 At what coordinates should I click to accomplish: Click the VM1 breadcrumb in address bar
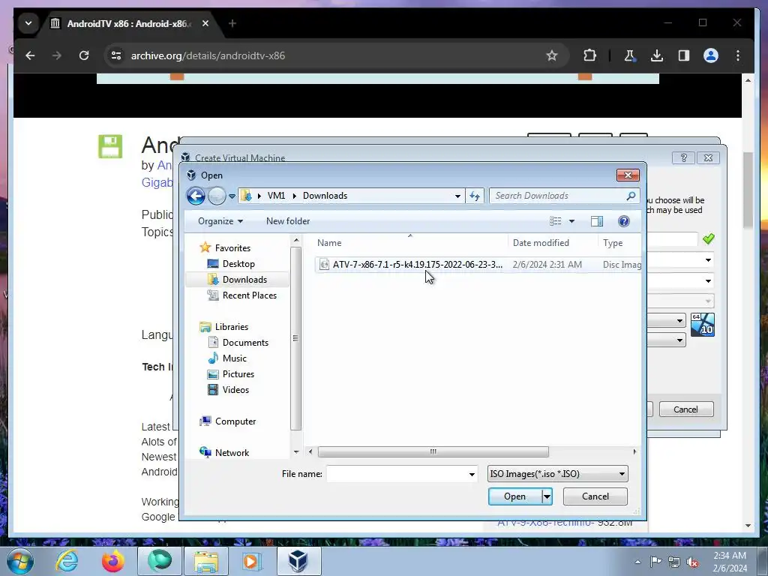[276, 196]
